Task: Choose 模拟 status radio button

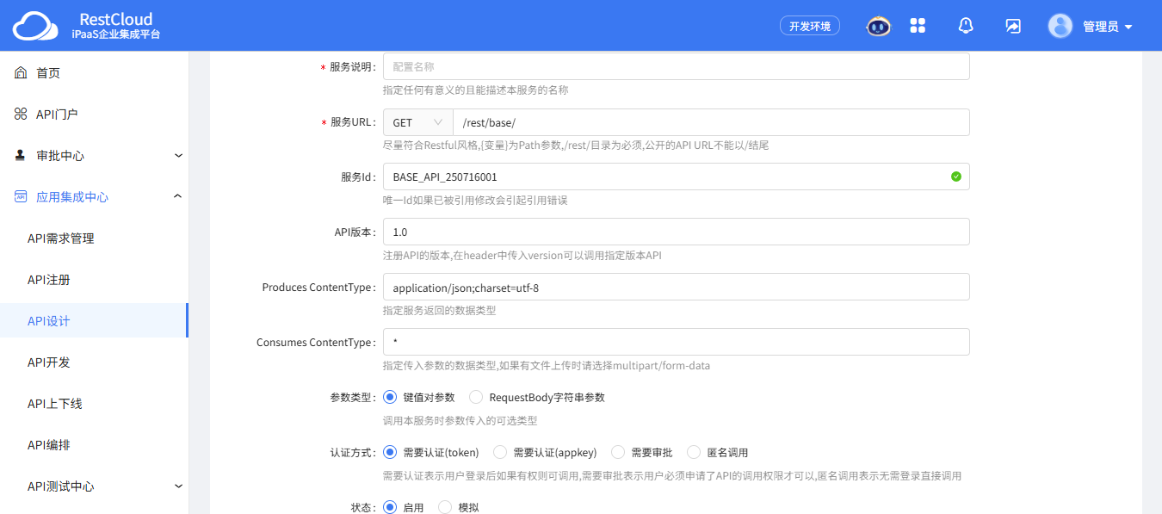Action: 445,507
